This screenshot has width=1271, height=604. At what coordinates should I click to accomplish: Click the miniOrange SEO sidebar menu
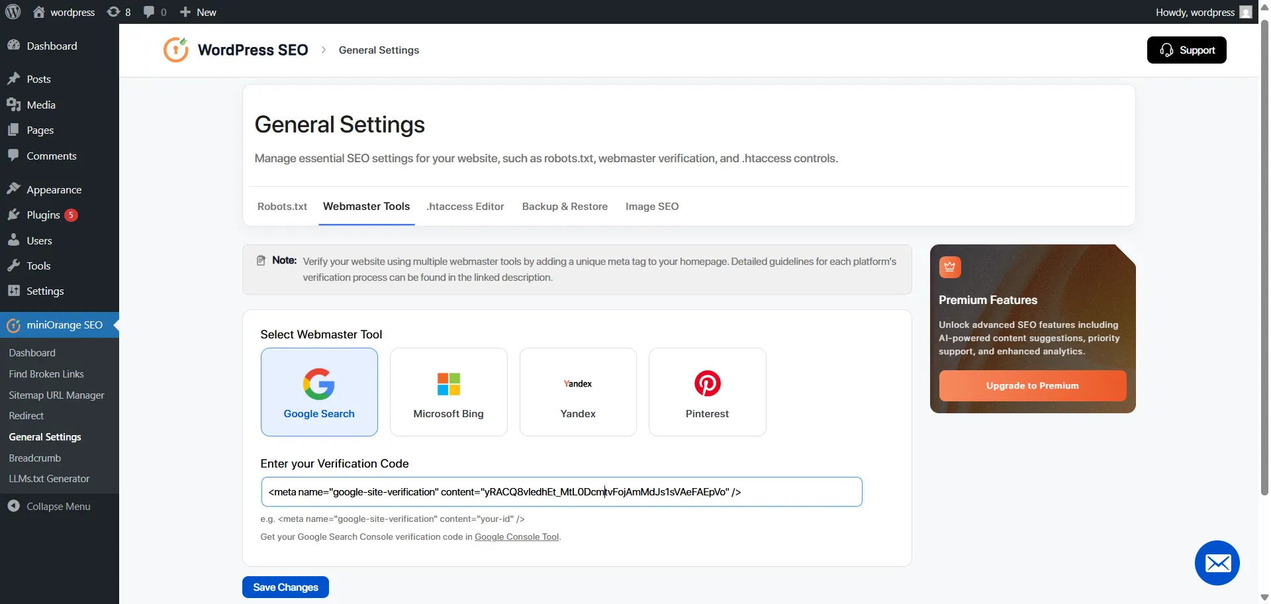[x=60, y=325]
